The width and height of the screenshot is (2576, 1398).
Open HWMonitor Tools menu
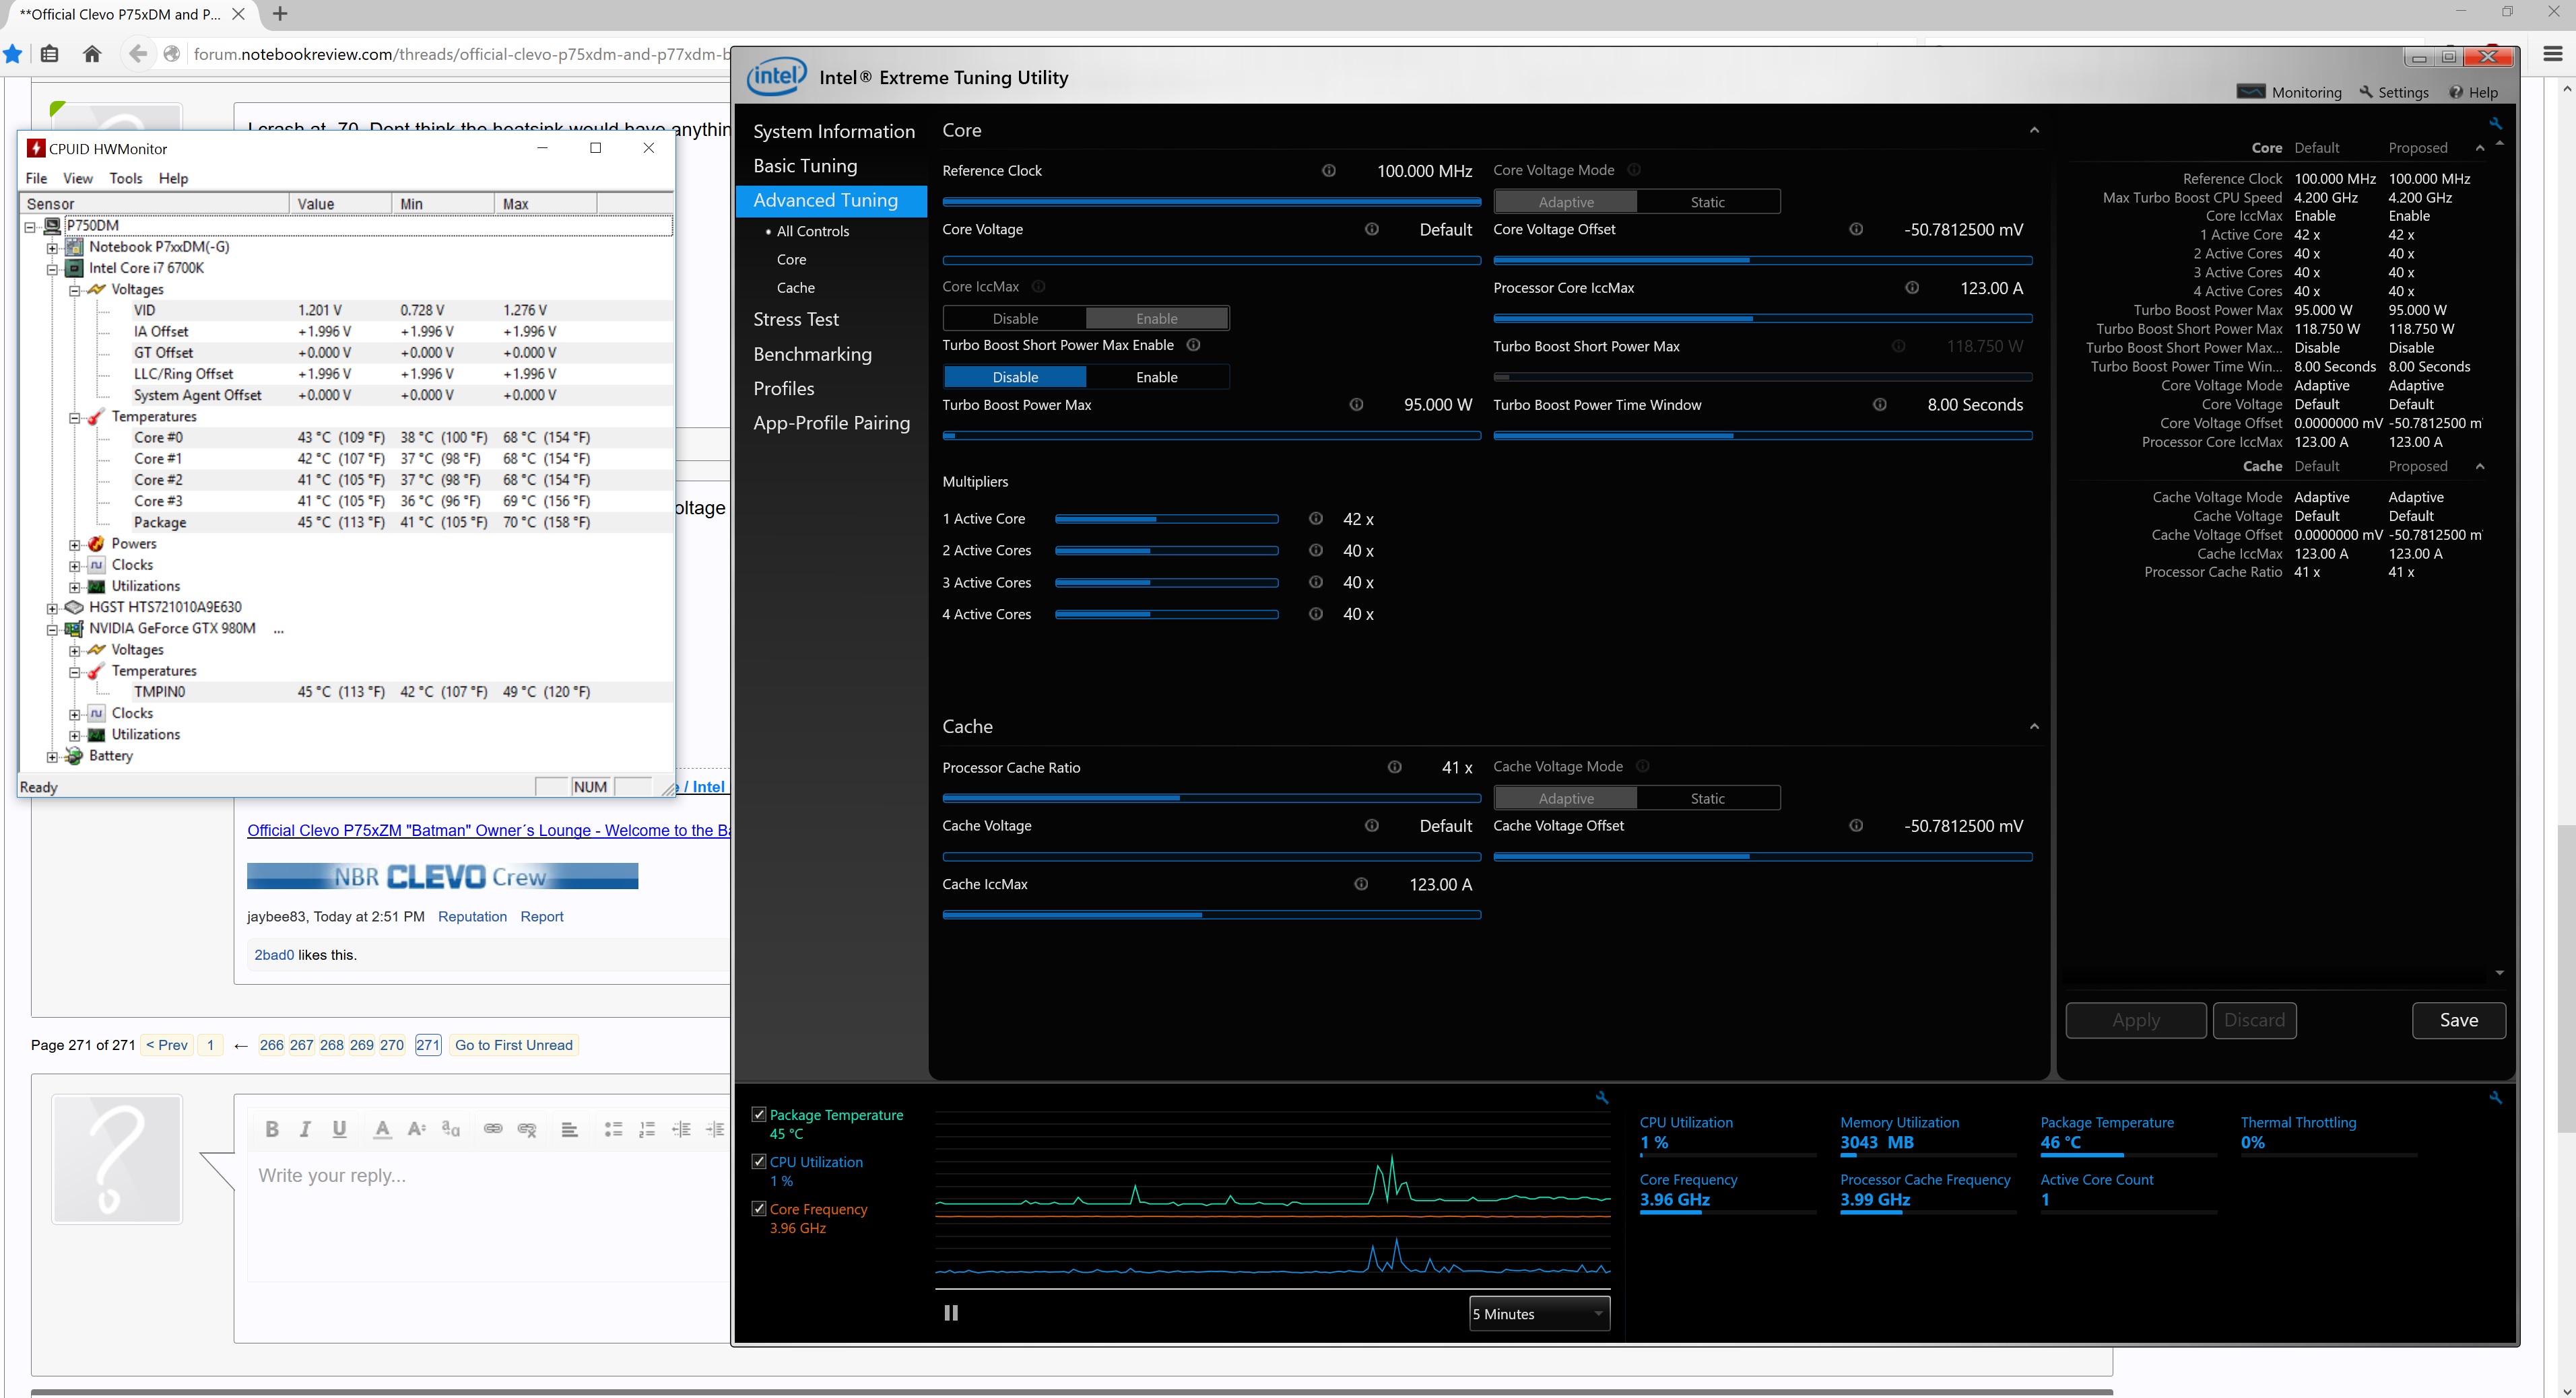(125, 178)
